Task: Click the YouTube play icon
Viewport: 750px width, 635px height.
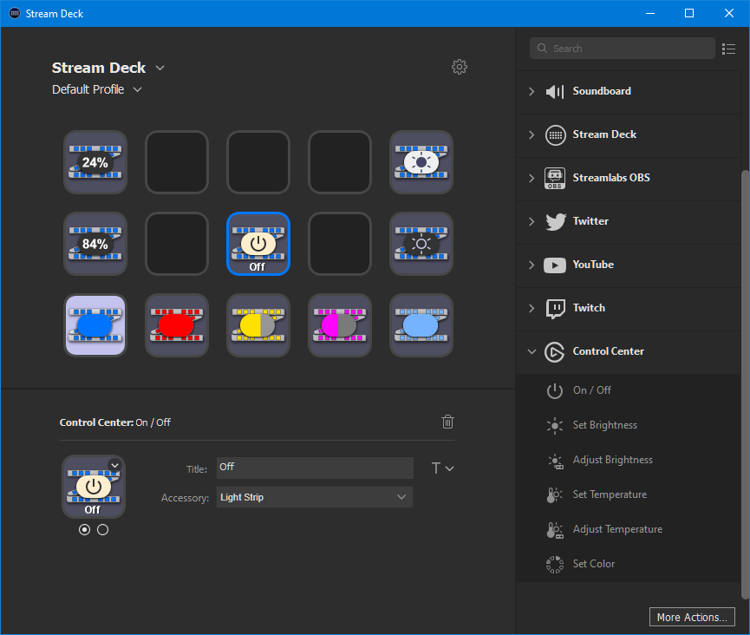Action: [555, 265]
